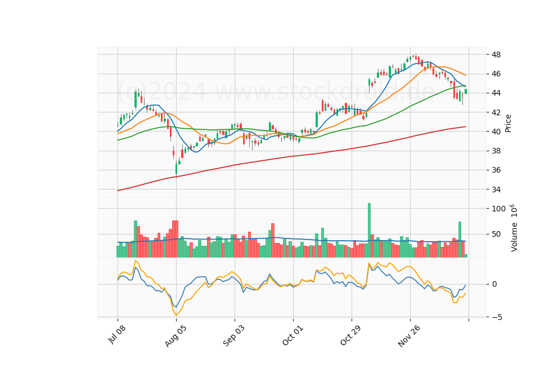Click the 48 price axis tick

point(496,55)
